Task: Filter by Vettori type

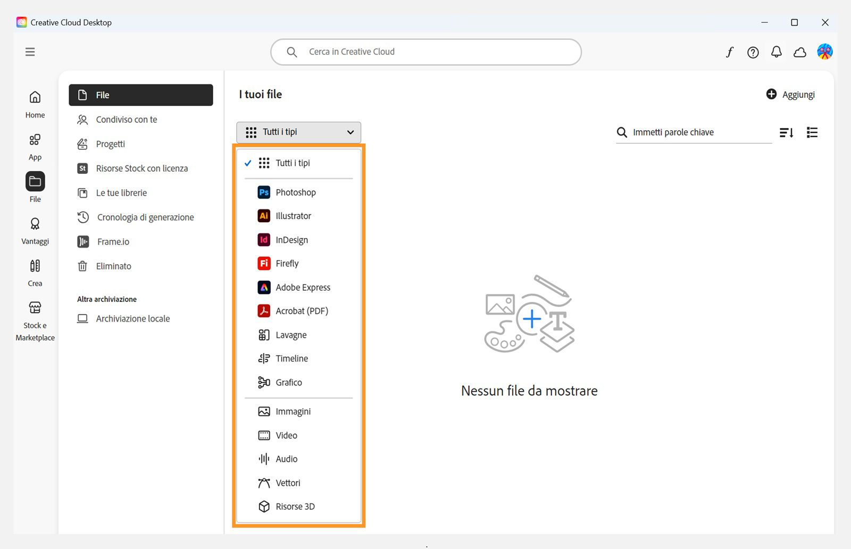Action: click(299, 483)
